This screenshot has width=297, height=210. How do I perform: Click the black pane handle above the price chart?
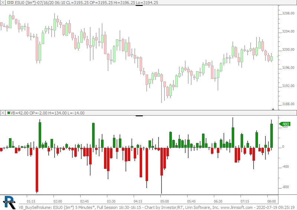139,6
